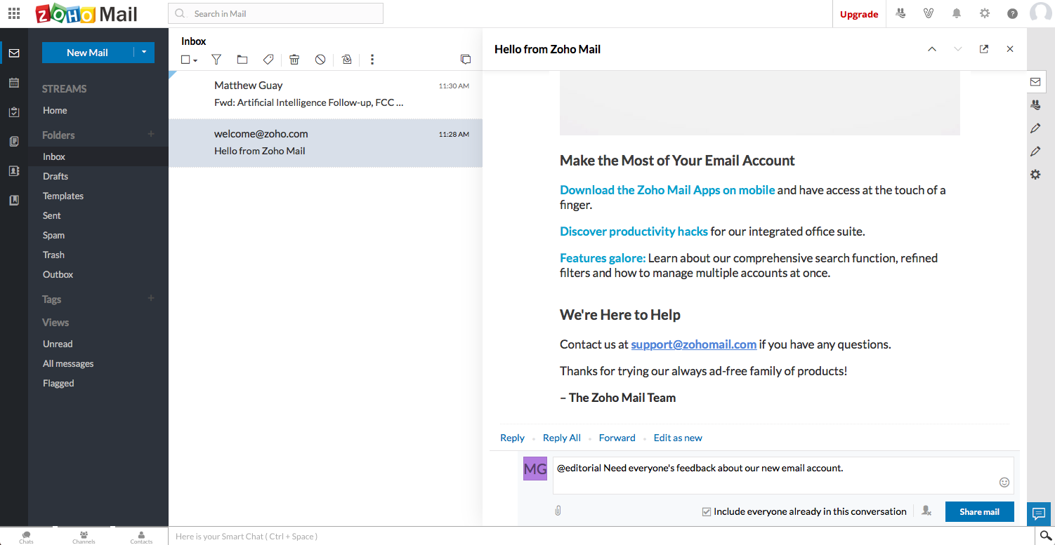
Task: Open the blue chat bubble icon
Action: (x=1038, y=513)
